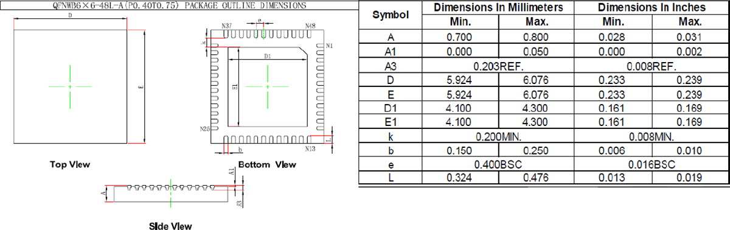Click the N25 pin label

205,129
